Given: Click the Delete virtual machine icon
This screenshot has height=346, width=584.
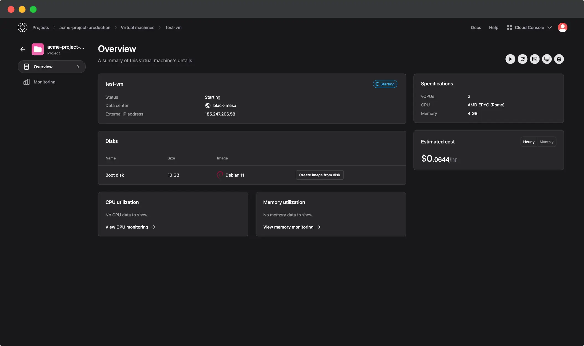Looking at the screenshot, I should tap(559, 59).
